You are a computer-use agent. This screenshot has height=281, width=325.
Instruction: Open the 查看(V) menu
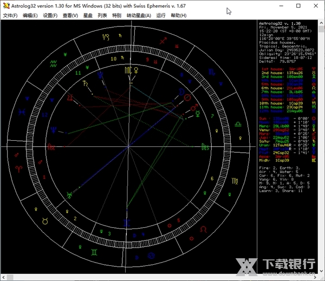pyautogui.click(x=70, y=16)
